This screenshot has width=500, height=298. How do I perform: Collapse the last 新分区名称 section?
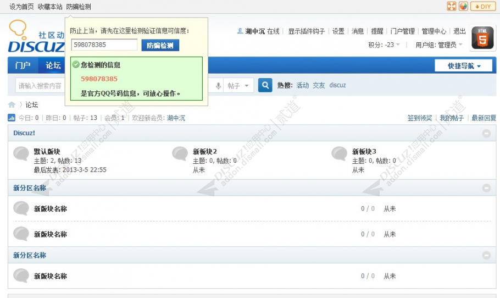[486, 255]
